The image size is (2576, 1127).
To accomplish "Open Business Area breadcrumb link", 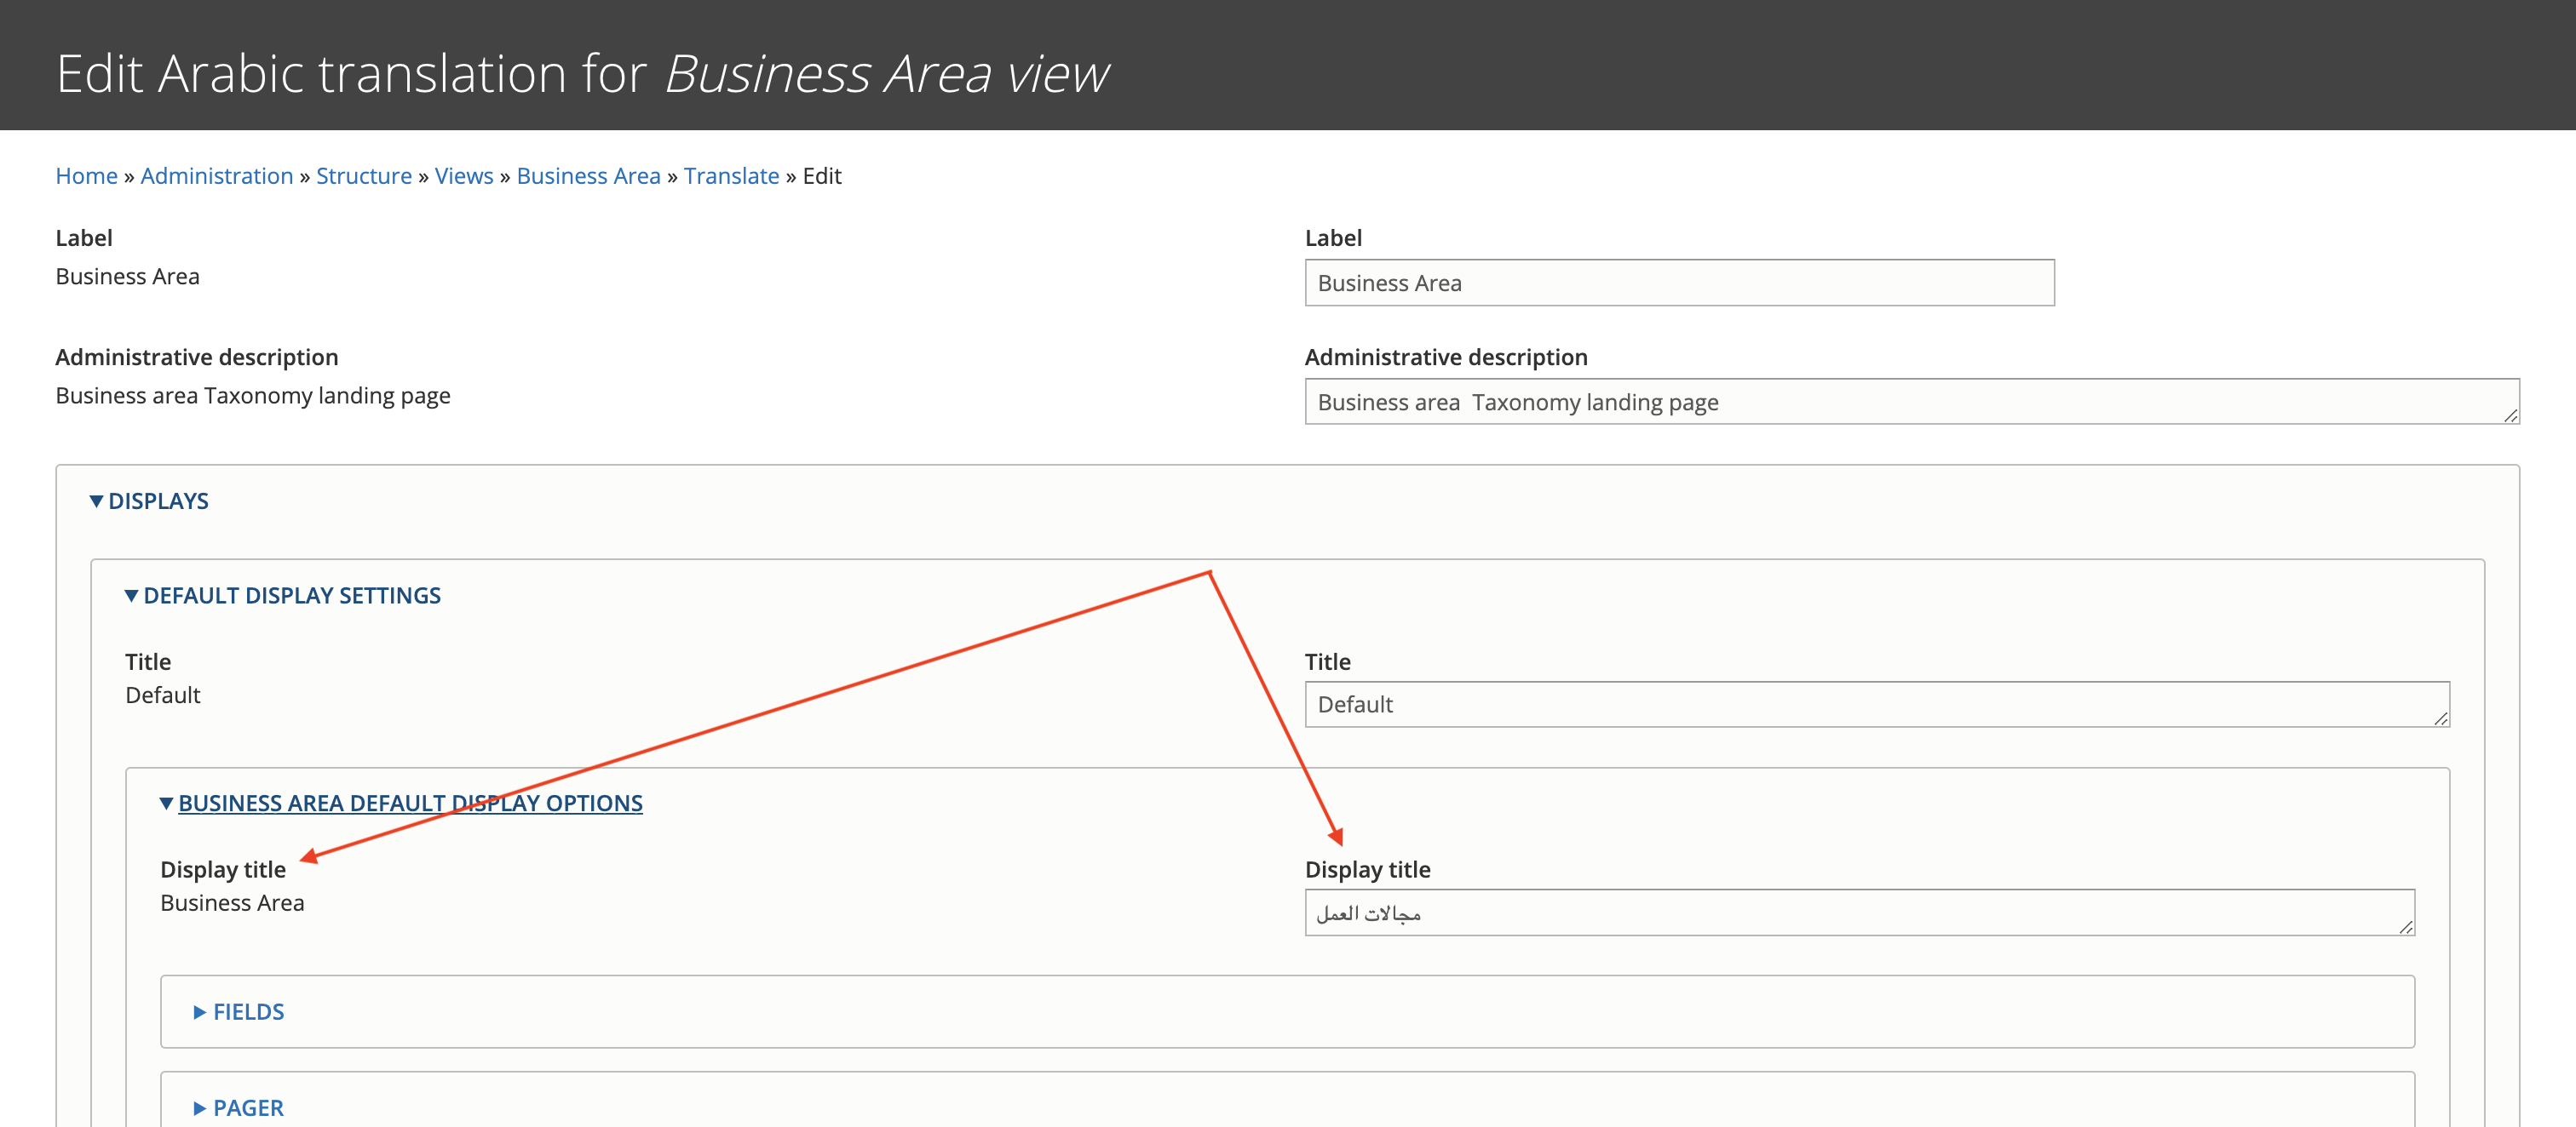I will [x=588, y=176].
